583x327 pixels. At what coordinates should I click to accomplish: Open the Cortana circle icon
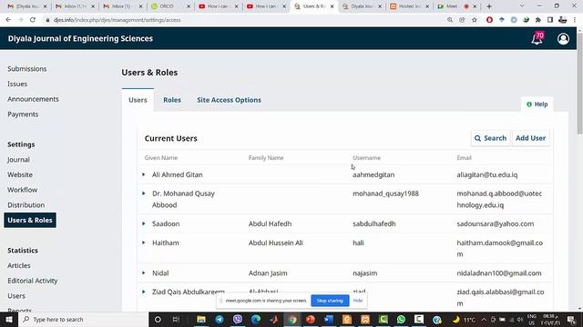pyautogui.click(x=158, y=319)
